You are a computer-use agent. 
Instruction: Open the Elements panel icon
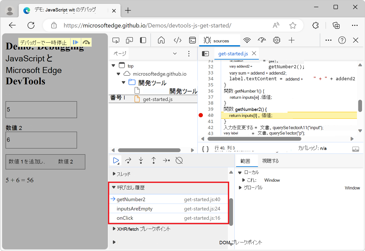click(x=178, y=40)
